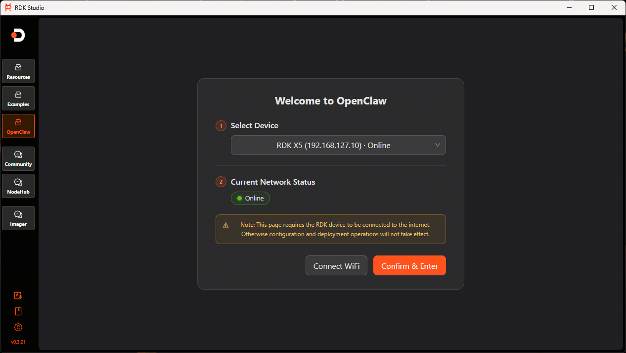Click the internet requirement note text
The image size is (626, 353).
(335, 229)
